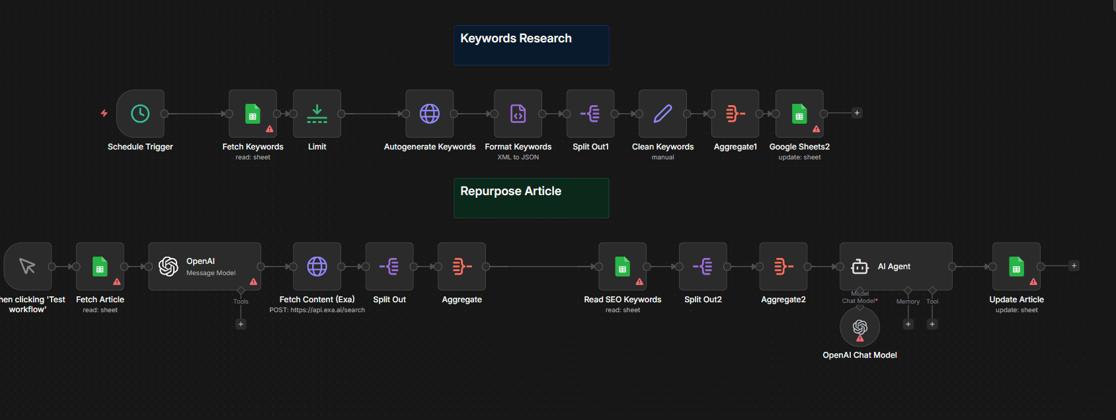Image resolution: width=1116 pixels, height=420 pixels.
Task: Select the Aggregate1 node
Action: point(735,114)
